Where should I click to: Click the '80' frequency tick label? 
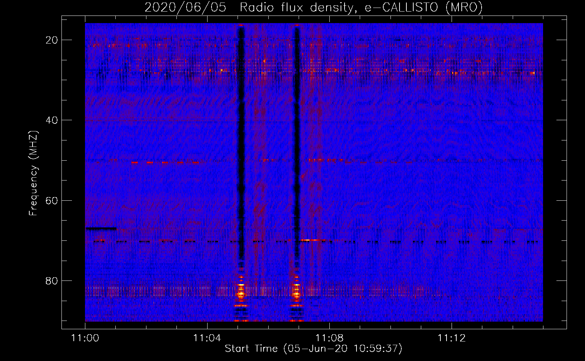(x=52, y=281)
